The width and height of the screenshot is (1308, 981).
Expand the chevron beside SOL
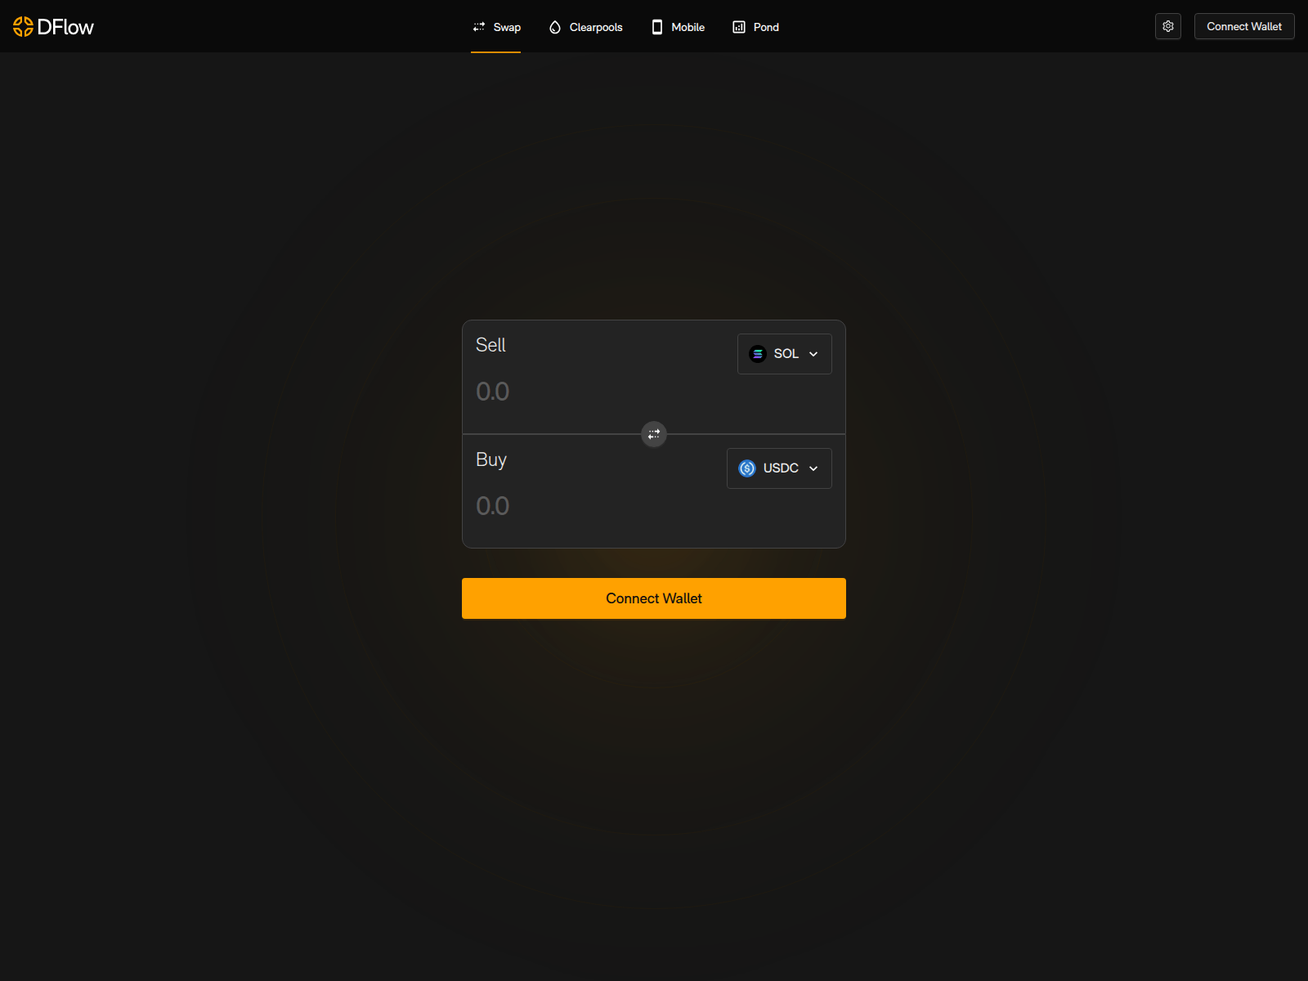[813, 353]
